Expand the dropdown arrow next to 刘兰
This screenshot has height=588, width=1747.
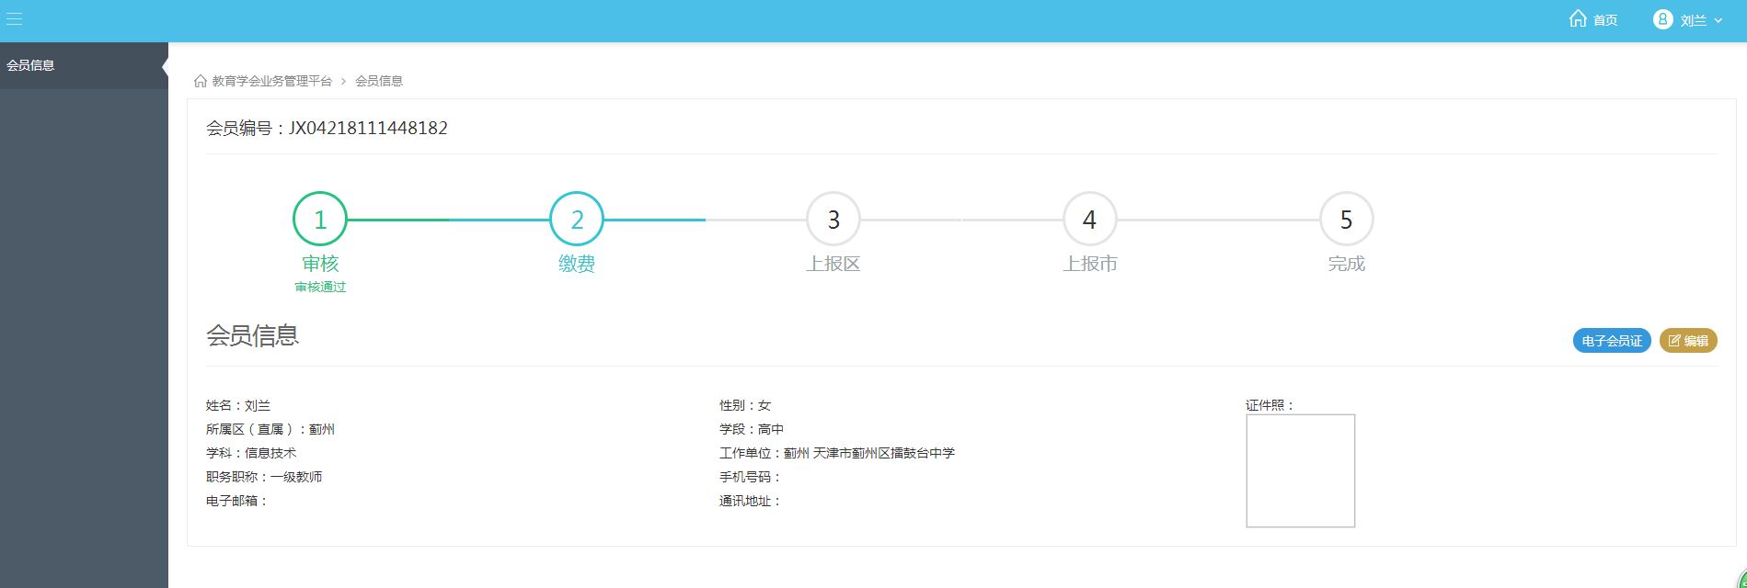point(1718,20)
